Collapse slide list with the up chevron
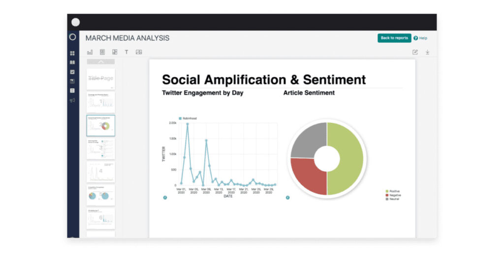 (x=100, y=62)
